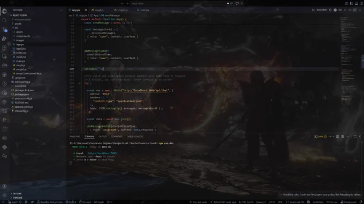Viewport: 364px width, 204px height.
Task: Click notifications bell in status bar
Action: click(361, 202)
